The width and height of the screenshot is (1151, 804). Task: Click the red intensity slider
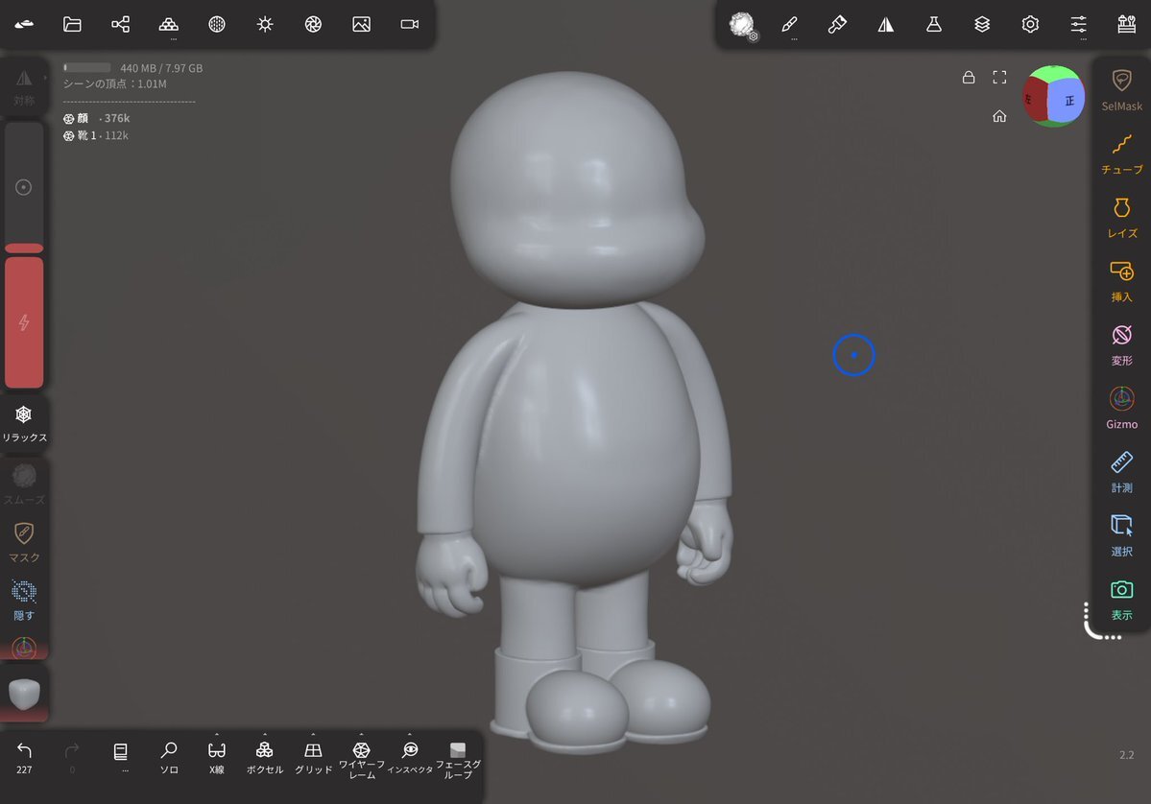click(24, 322)
